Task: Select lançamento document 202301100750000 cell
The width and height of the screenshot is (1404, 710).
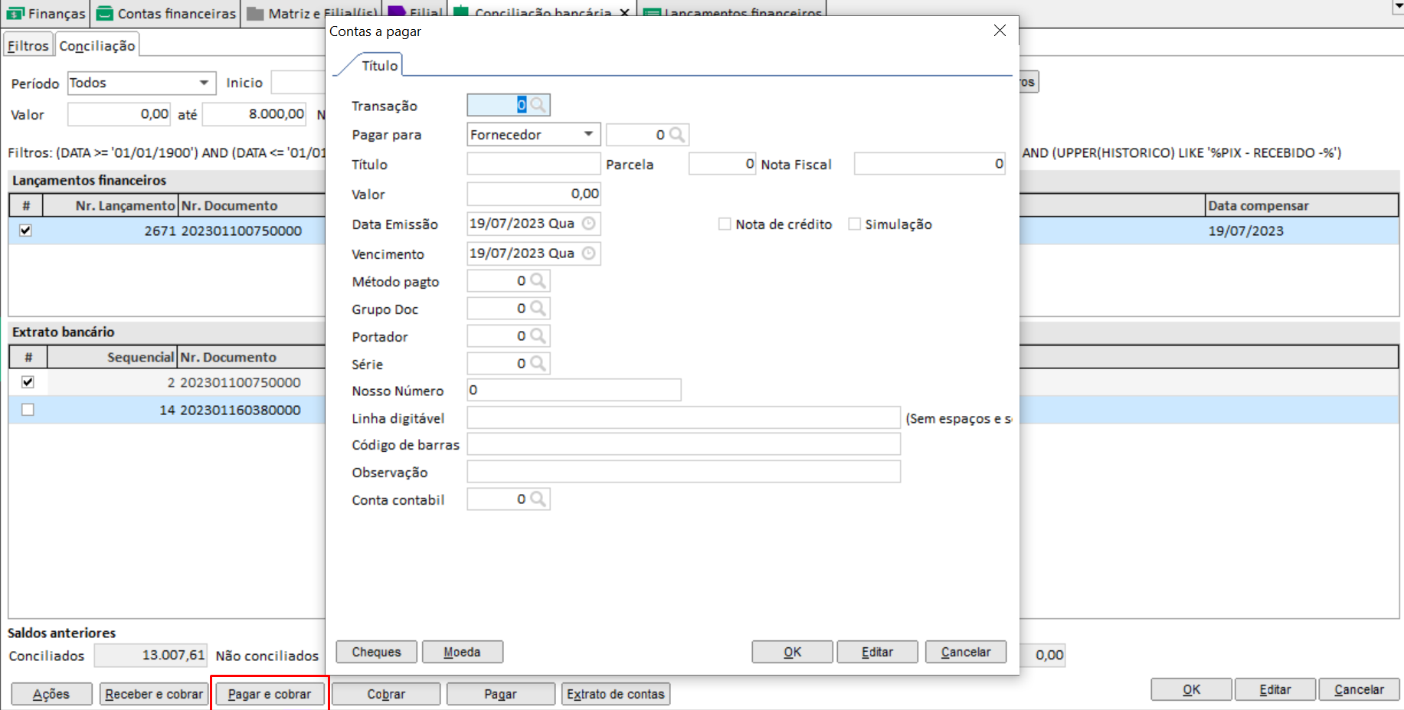Action: click(241, 231)
